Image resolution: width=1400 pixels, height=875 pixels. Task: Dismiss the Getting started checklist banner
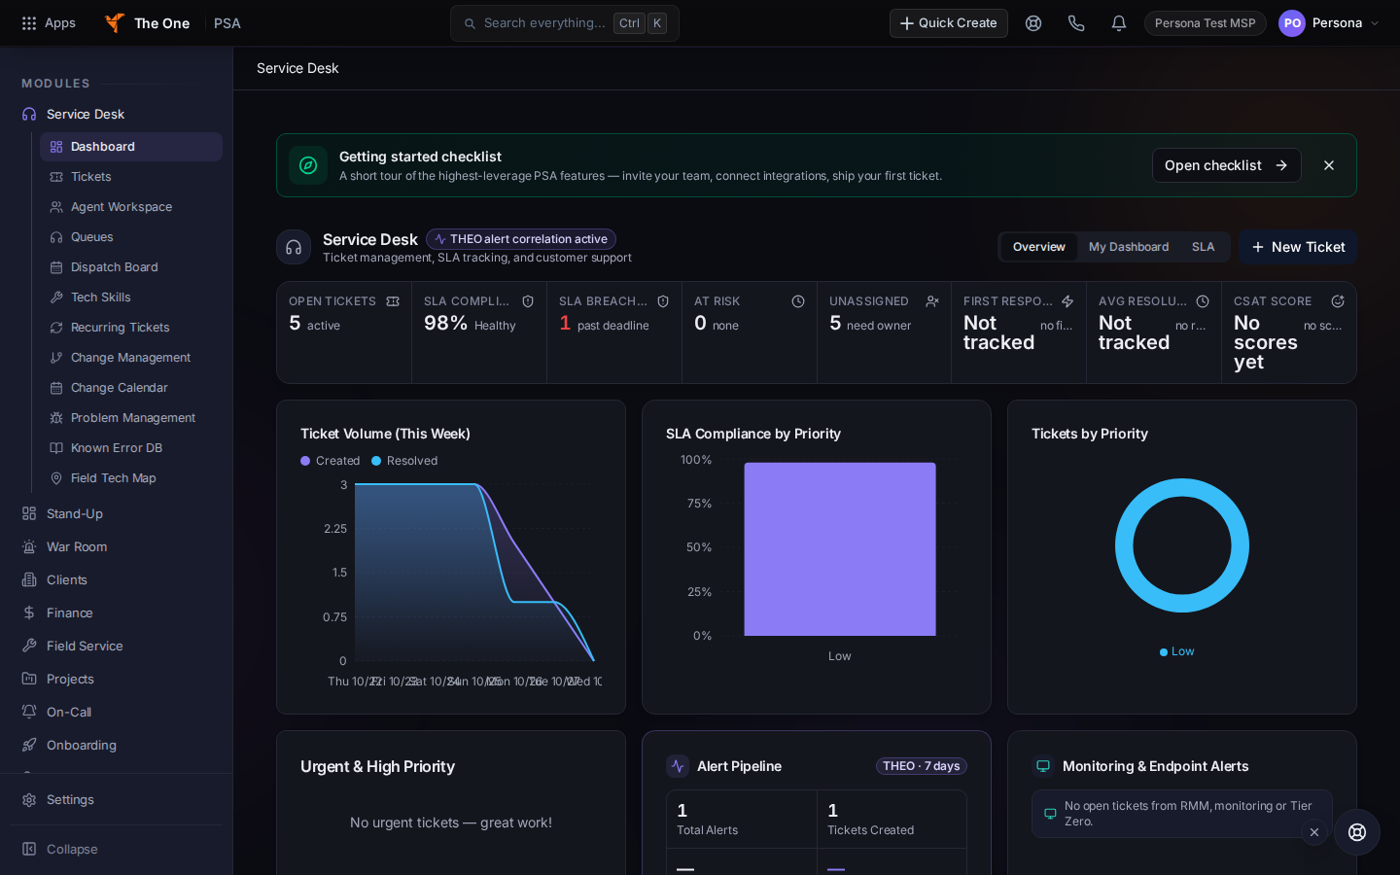tap(1329, 165)
